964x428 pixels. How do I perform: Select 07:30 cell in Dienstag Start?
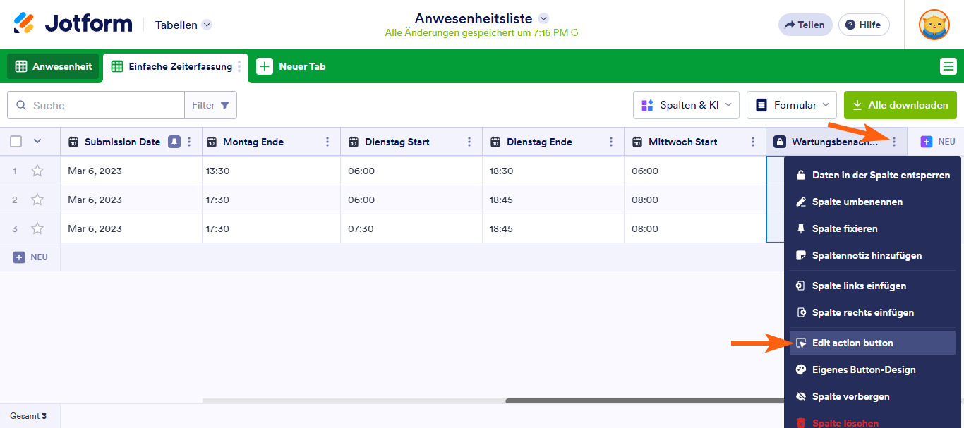point(411,228)
